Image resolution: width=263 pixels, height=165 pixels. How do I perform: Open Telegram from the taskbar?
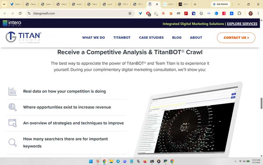click(x=118, y=161)
